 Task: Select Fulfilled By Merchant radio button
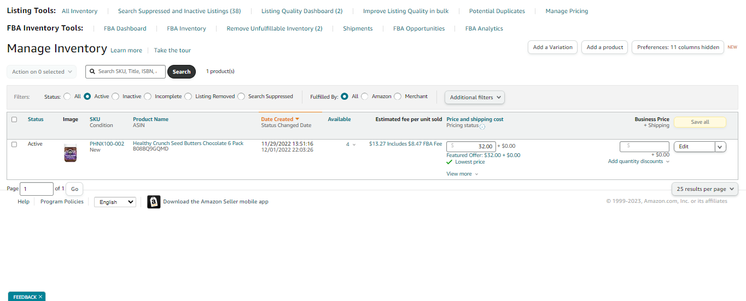click(x=398, y=97)
